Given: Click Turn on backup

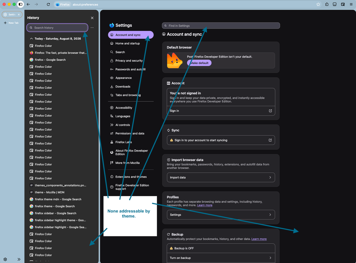Looking at the screenshot, I should [x=221, y=258].
